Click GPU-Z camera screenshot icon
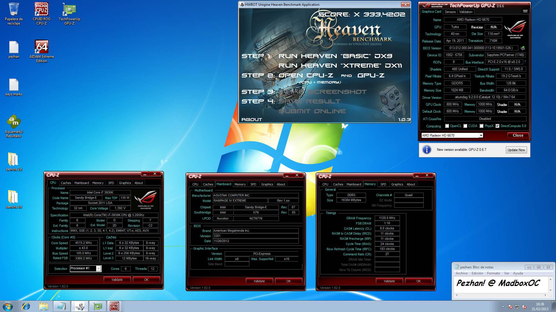The height and width of the screenshot is (312, 556). pyautogui.click(x=525, y=11)
